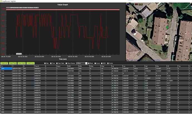Click the Graph Right button
This screenshot has width=192, height=114.
tap(13, 63)
